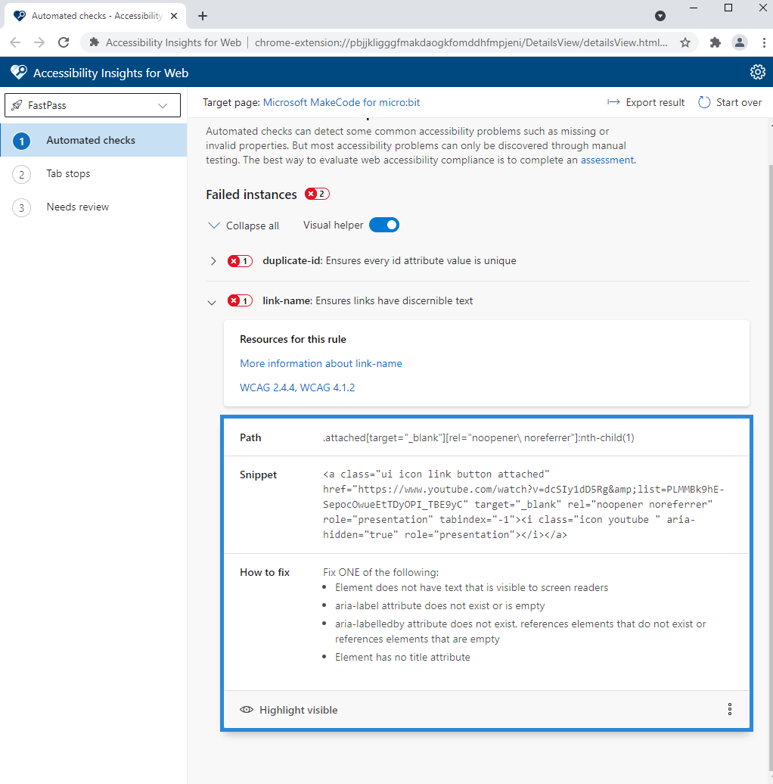Click the Chrome profile avatar
Image resolution: width=773 pixels, height=784 pixels.
pyautogui.click(x=739, y=43)
